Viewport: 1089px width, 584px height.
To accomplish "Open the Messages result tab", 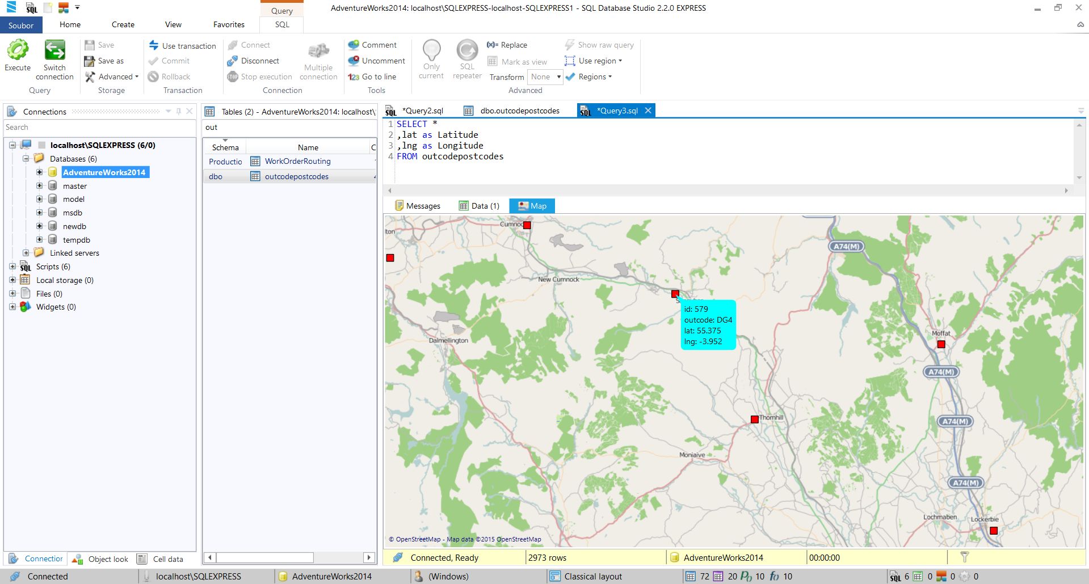I will [x=418, y=206].
